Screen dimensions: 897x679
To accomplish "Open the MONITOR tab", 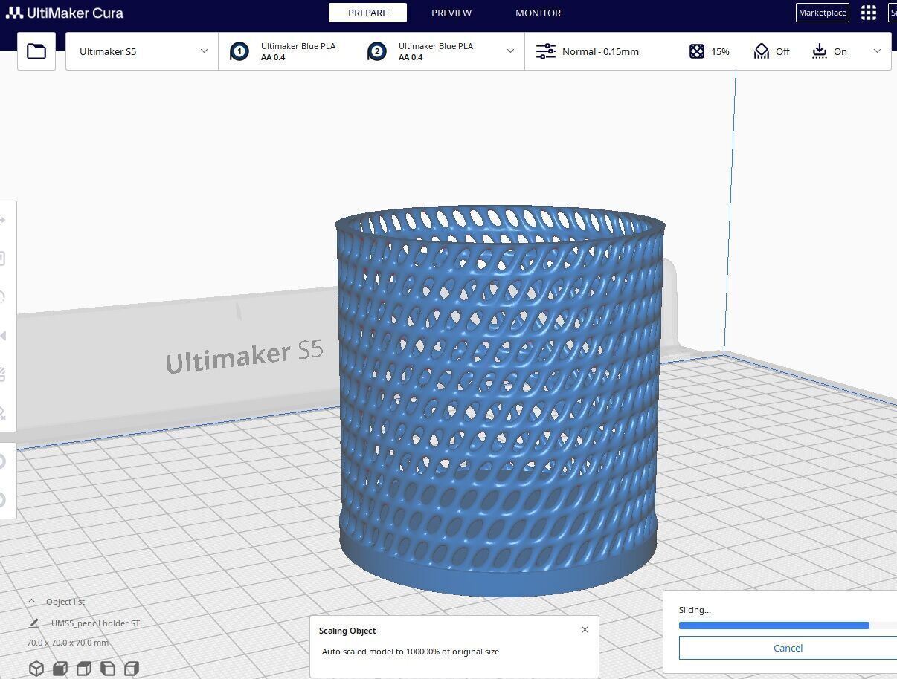I will [x=538, y=13].
